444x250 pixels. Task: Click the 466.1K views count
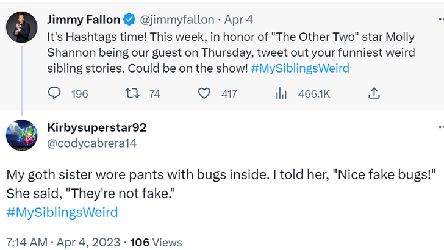(x=314, y=94)
